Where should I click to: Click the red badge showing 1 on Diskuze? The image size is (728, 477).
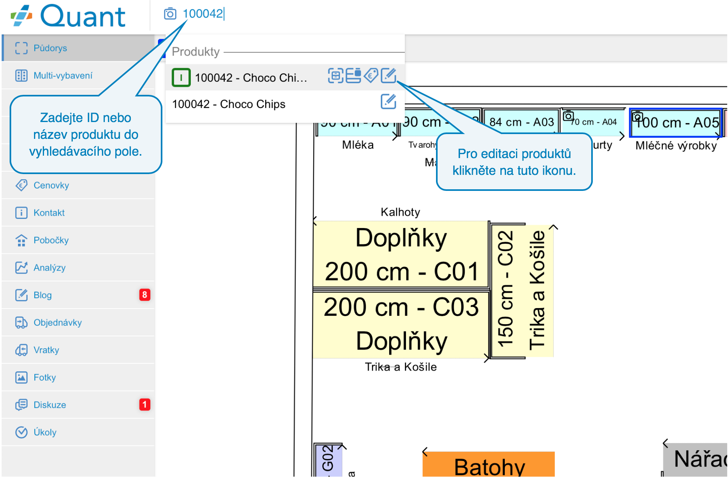point(145,405)
